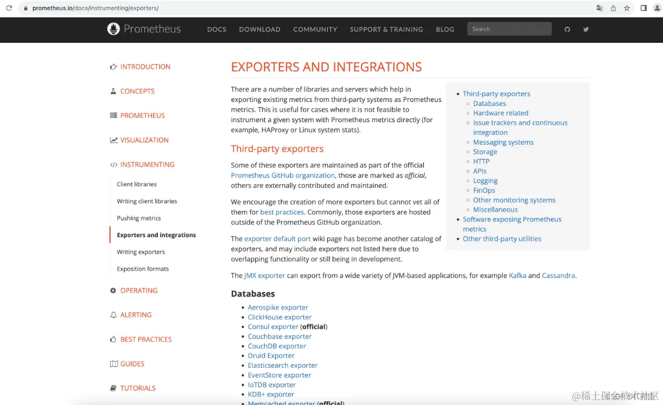Follow the Prometheus GitHub organization link
Viewport: 663px width, 405px height.
282,175
